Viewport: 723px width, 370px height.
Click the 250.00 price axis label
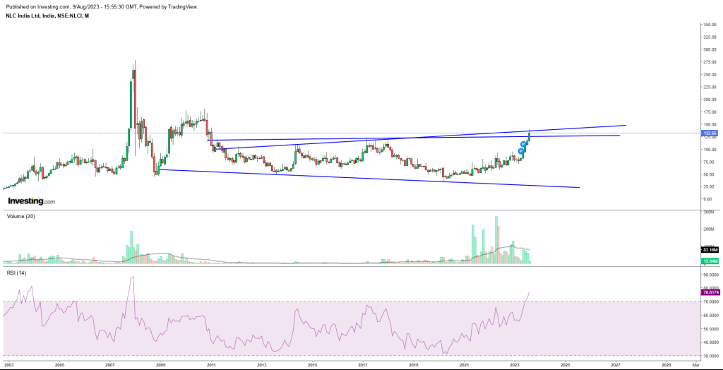pyautogui.click(x=710, y=74)
